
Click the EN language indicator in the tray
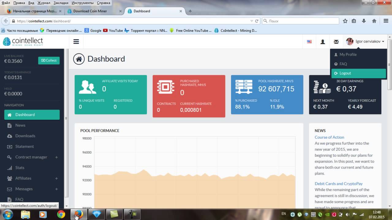284,214
